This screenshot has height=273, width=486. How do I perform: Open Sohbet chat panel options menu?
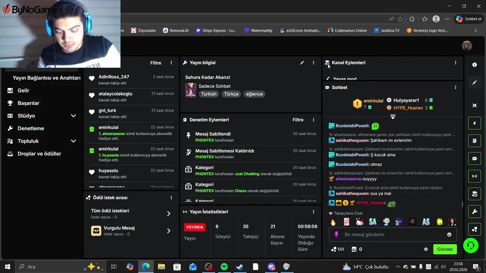click(455, 87)
